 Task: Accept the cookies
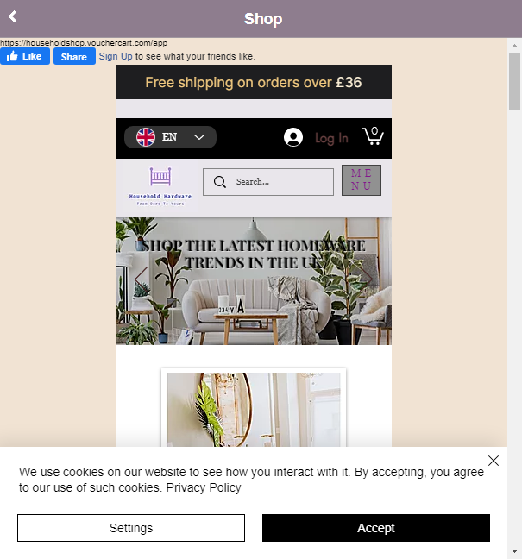point(376,528)
